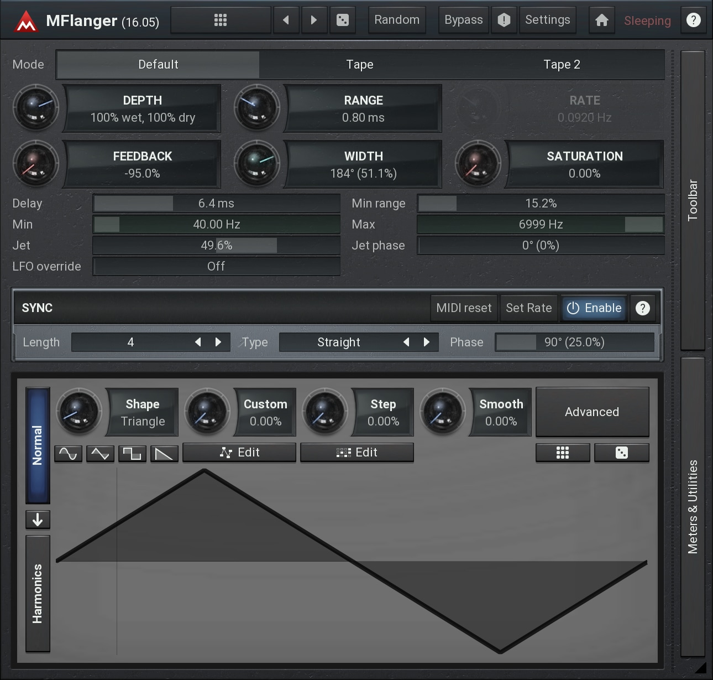
Task: Click the WIDTH 184° value display
Action: (364, 164)
